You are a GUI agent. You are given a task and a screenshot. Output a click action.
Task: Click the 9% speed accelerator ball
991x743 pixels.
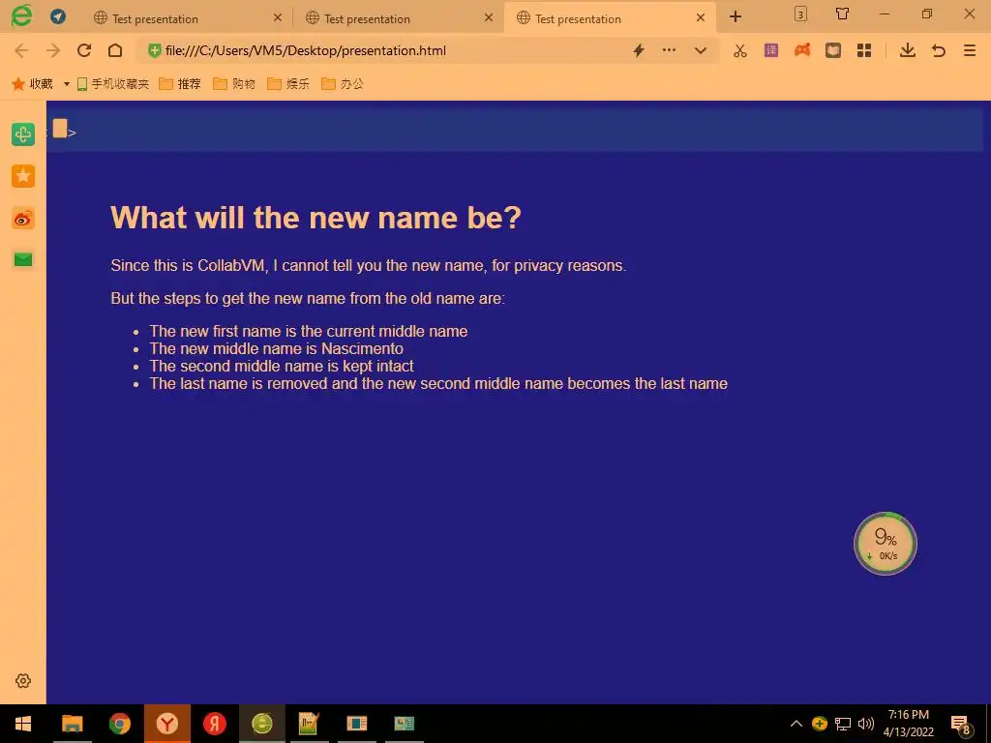[x=885, y=544]
